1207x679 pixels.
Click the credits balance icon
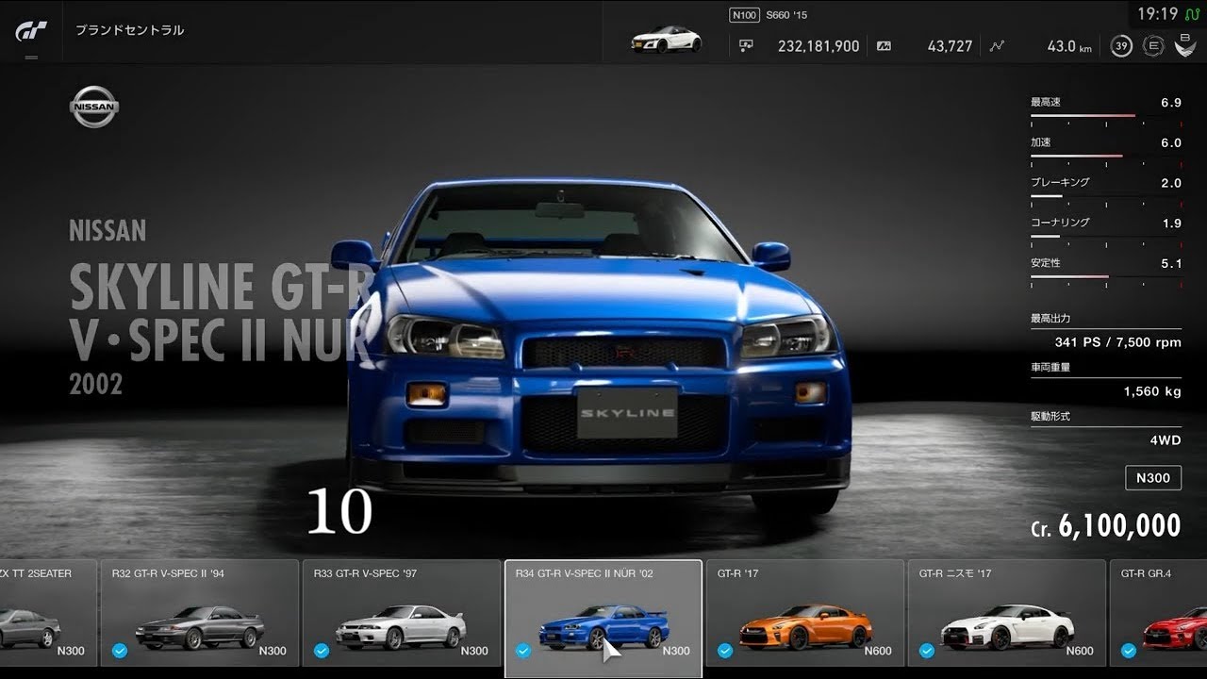pos(747,45)
